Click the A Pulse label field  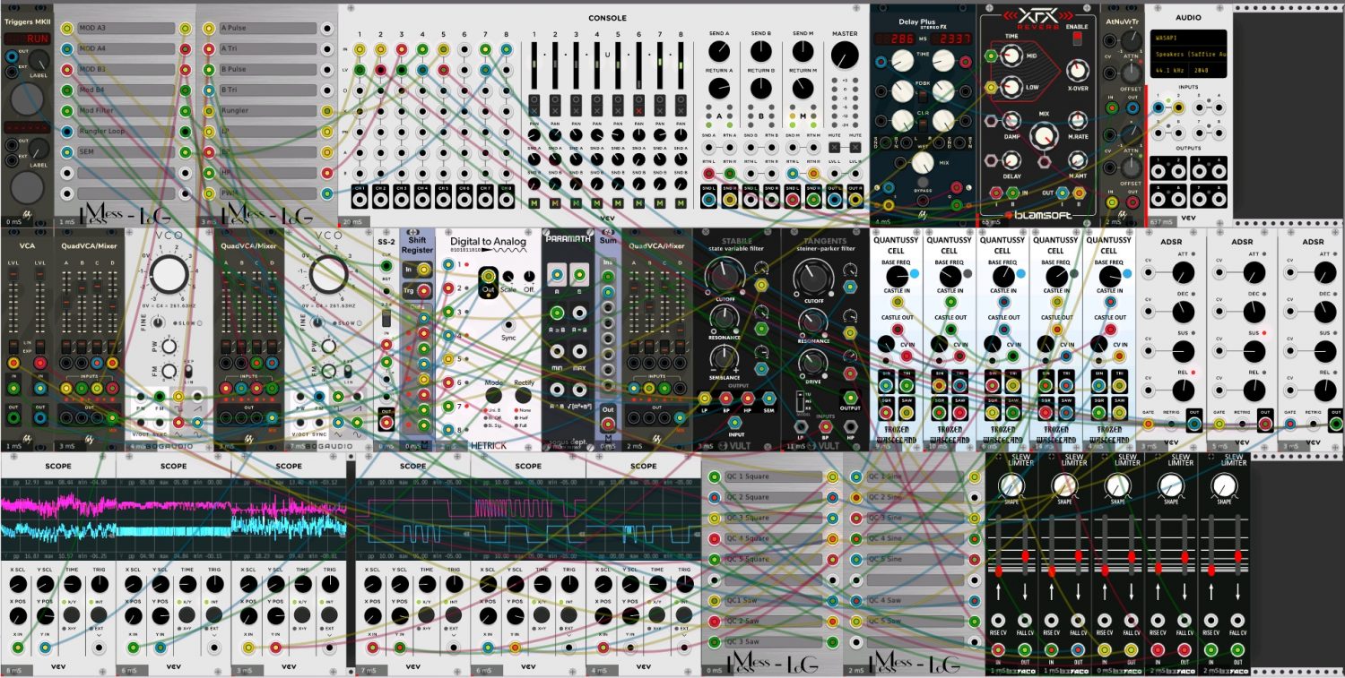[x=268, y=29]
